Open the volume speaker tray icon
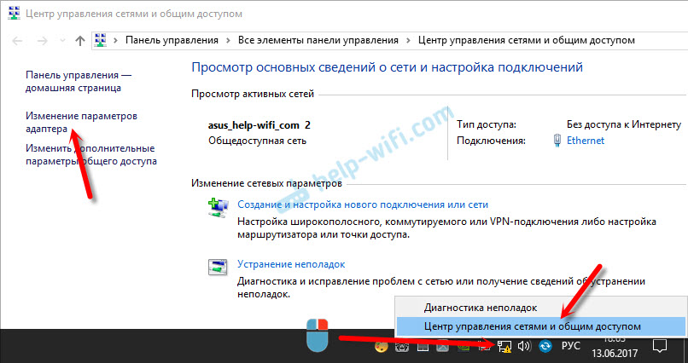The height and width of the screenshot is (363, 688). 524,346
